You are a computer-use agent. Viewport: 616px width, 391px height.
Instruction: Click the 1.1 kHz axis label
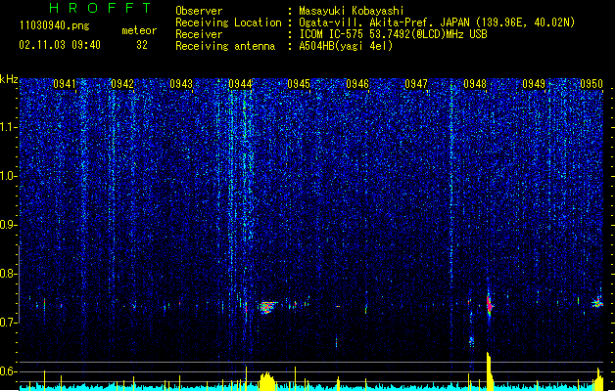[9, 127]
